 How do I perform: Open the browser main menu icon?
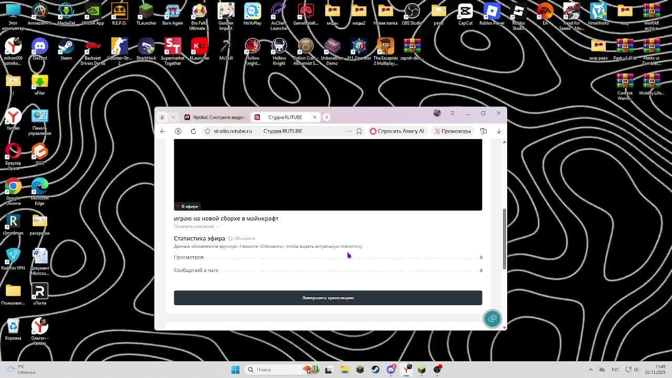pyautogui.click(x=452, y=113)
